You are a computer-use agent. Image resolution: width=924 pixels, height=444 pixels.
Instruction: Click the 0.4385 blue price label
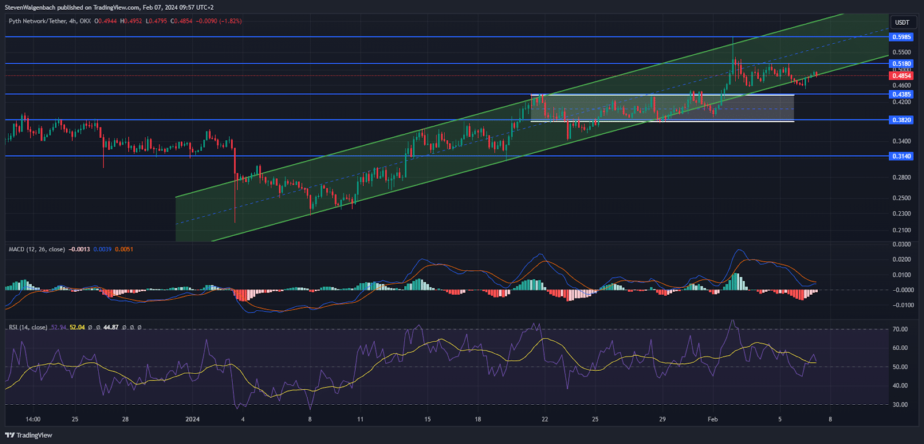click(901, 95)
